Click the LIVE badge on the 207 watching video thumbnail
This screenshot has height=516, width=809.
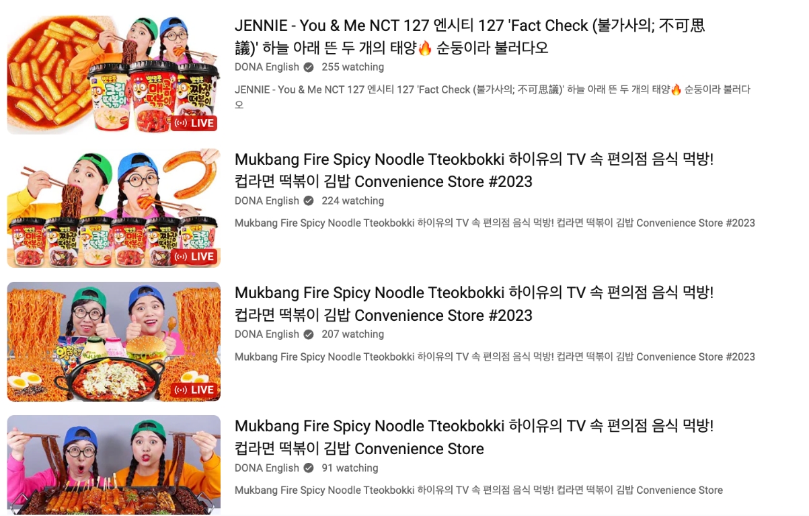tap(194, 390)
